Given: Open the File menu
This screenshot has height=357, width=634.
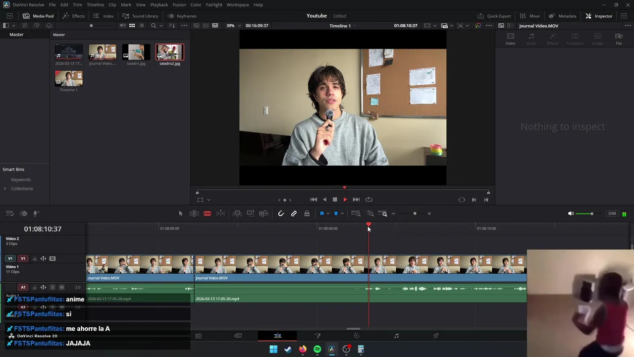Looking at the screenshot, I should tap(52, 4).
